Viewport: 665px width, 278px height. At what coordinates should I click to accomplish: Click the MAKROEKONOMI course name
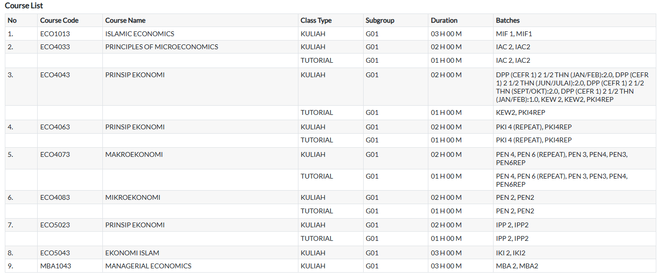[134, 154]
